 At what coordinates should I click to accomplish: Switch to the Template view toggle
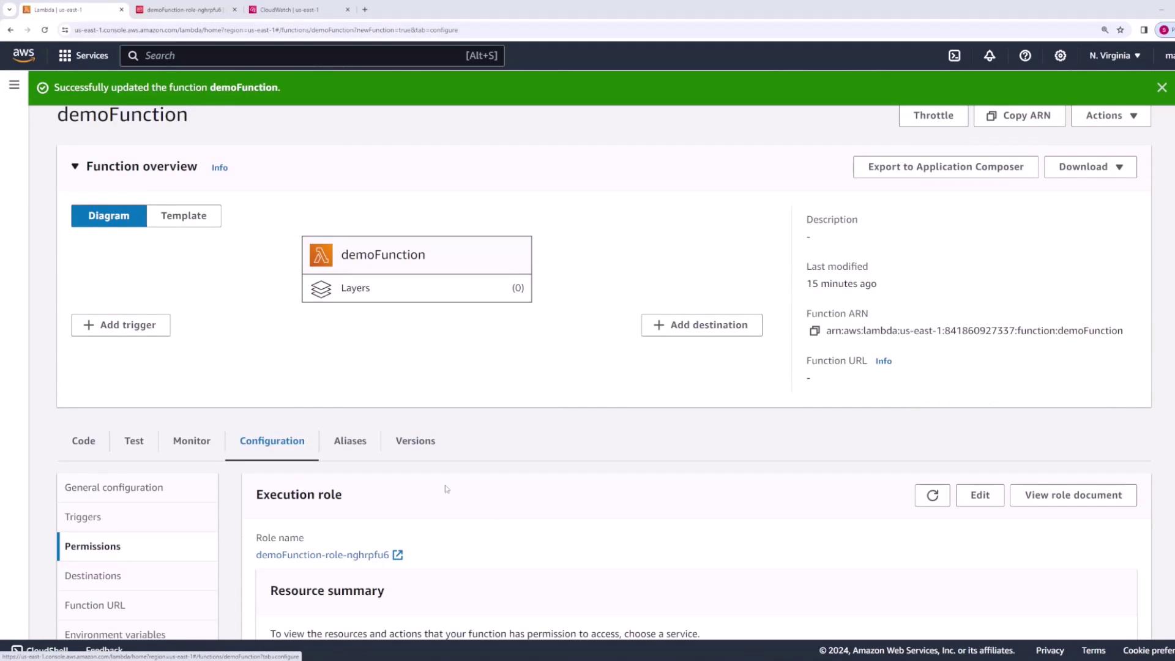(184, 216)
